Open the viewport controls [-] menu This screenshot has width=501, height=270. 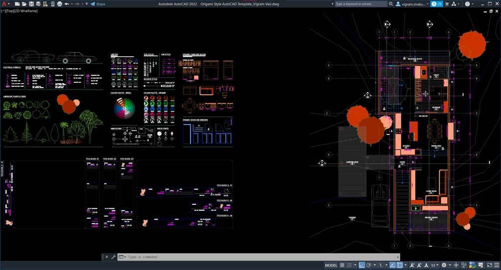pos(2,11)
